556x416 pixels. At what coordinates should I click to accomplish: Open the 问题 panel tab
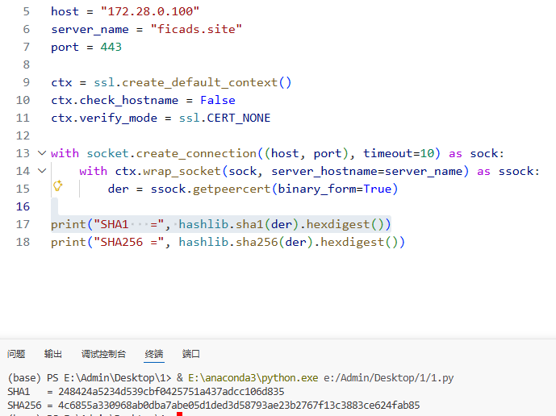(x=16, y=354)
